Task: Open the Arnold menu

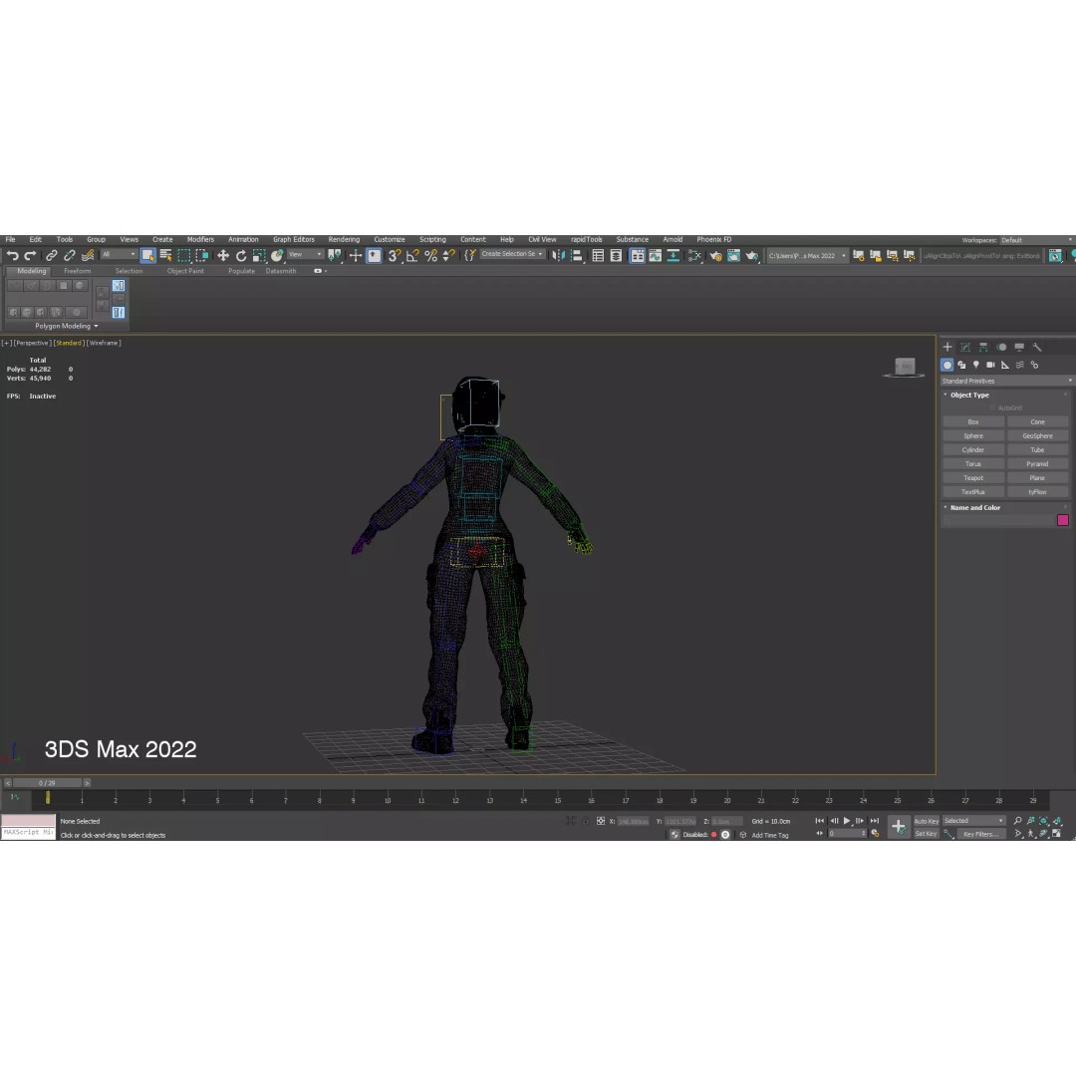Action: 672,239
